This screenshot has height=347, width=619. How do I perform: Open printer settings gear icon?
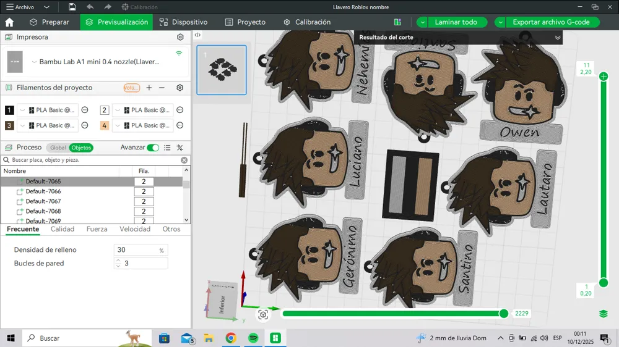point(180,37)
